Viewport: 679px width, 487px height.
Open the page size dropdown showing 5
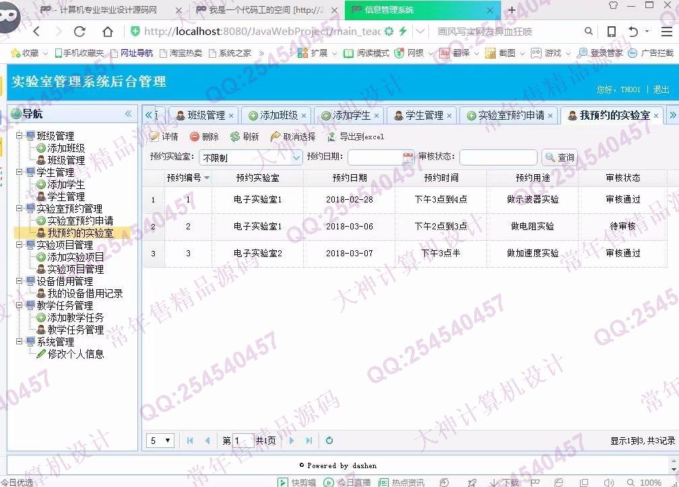tap(160, 441)
